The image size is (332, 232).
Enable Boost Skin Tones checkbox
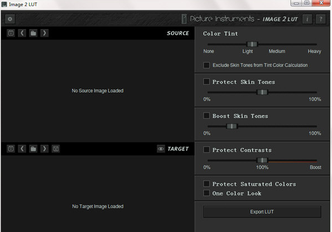pos(206,115)
